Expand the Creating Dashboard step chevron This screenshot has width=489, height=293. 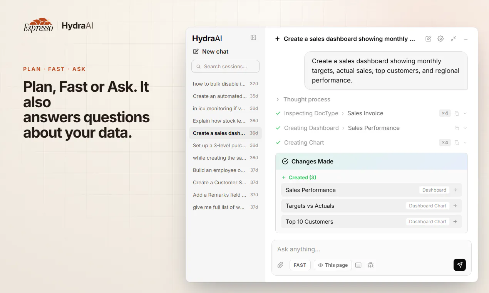(465, 128)
